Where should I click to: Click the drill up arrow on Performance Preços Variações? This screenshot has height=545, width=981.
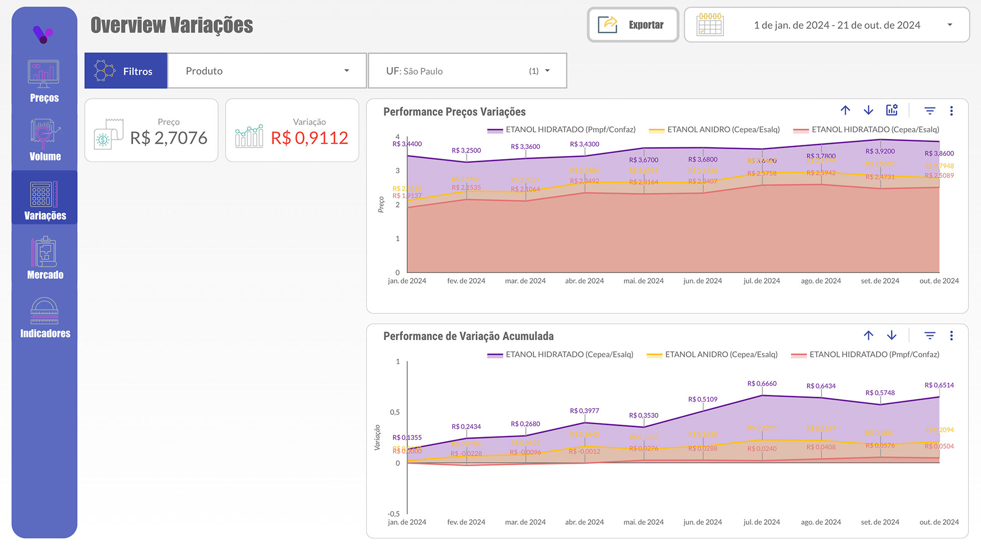click(845, 110)
